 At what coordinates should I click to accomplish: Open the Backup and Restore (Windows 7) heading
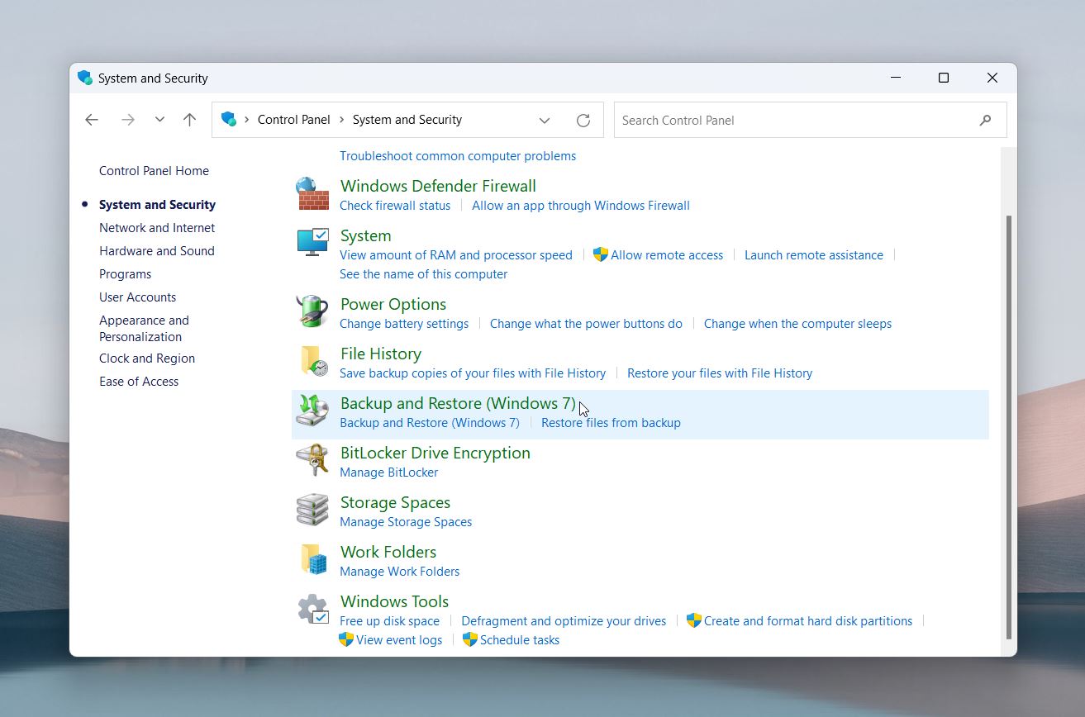click(458, 403)
